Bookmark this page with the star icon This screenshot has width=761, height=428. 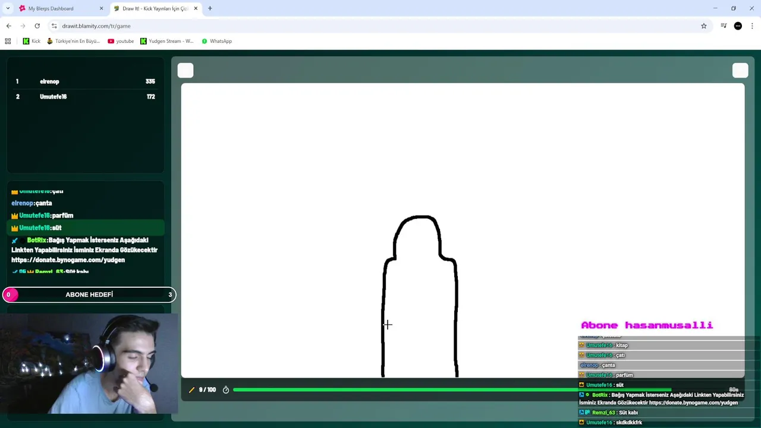pyautogui.click(x=703, y=26)
